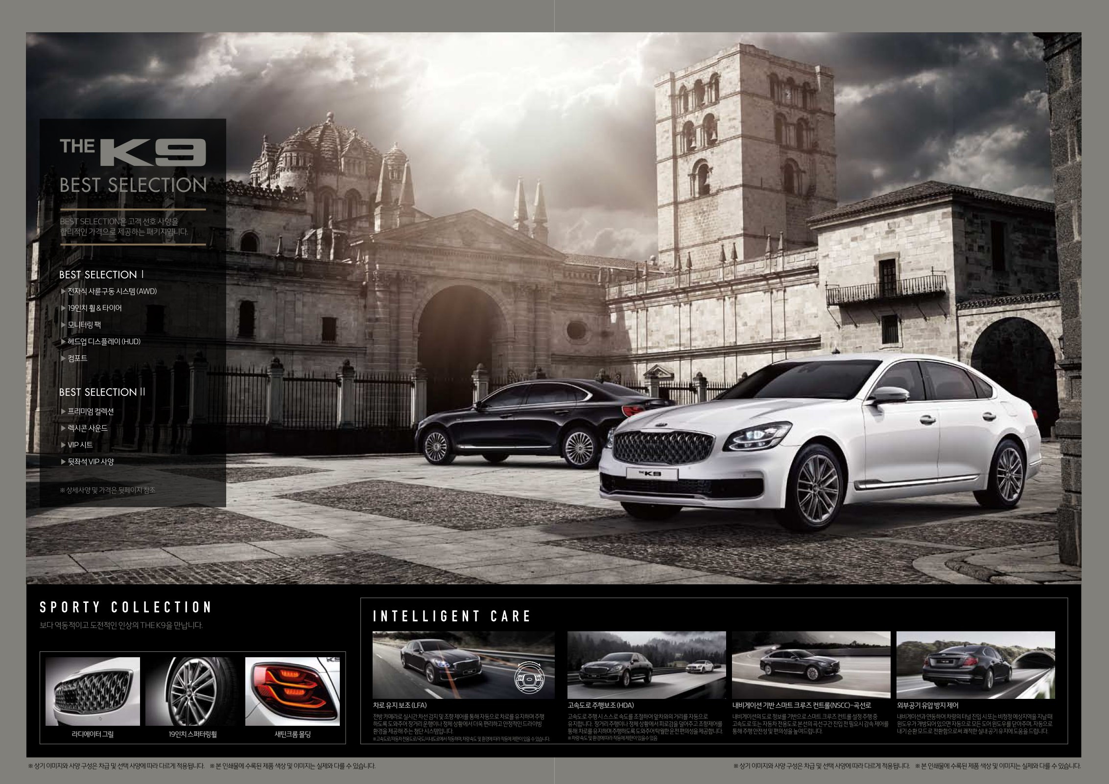Click the 뒷좌석 VIP 사양 item

tap(91, 461)
